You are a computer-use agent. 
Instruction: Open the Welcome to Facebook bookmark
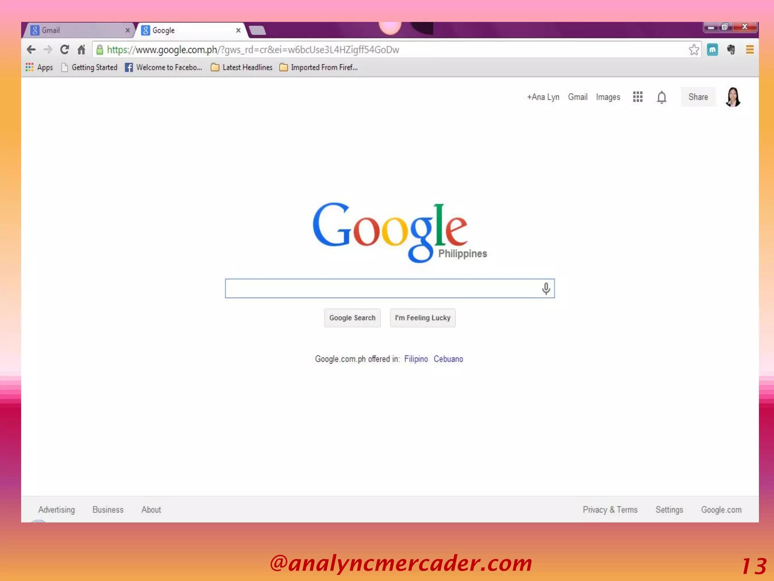click(164, 67)
